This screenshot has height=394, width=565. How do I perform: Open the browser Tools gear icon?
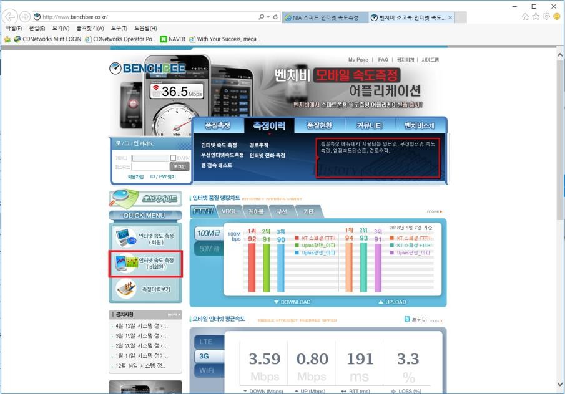pos(546,17)
